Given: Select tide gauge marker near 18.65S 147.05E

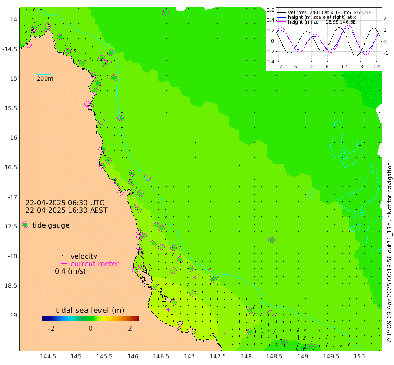Looking at the screenshot, I should [192, 293].
